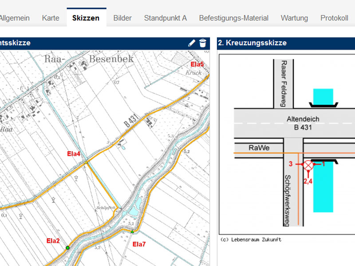
Task: Switch to the Bilder tab
Action: [x=122, y=18]
